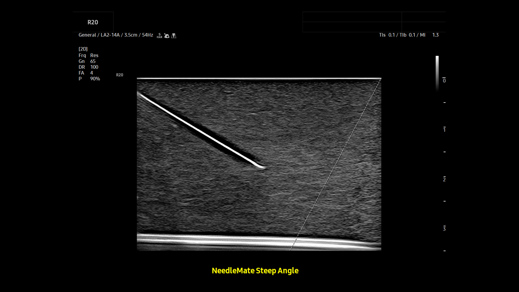Click the General LA2-14A probe info text
The image size is (519, 292).
tap(116, 35)
